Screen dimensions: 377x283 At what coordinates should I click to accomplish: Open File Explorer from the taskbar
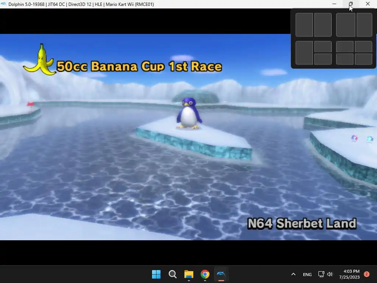click(189, 274)
